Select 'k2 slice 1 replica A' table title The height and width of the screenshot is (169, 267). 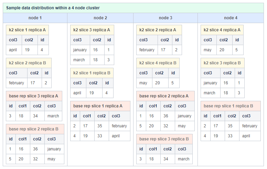pyautogui.click(x=27, y=30)
